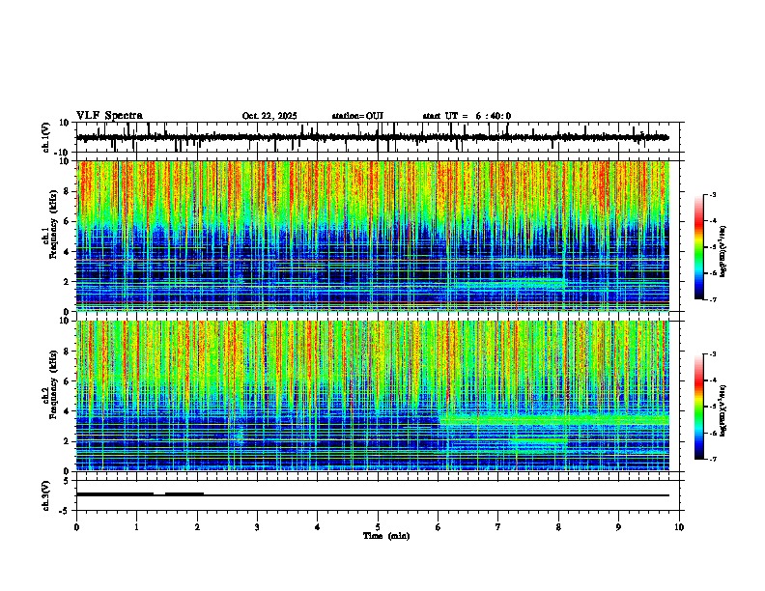Click the "Time (min)" axis label

[x=386, y=536]
